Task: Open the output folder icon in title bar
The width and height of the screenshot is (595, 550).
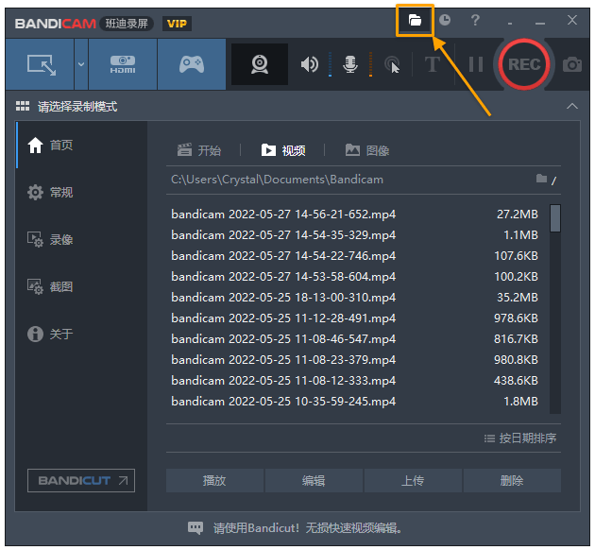Action: click(x=415, y=20)
